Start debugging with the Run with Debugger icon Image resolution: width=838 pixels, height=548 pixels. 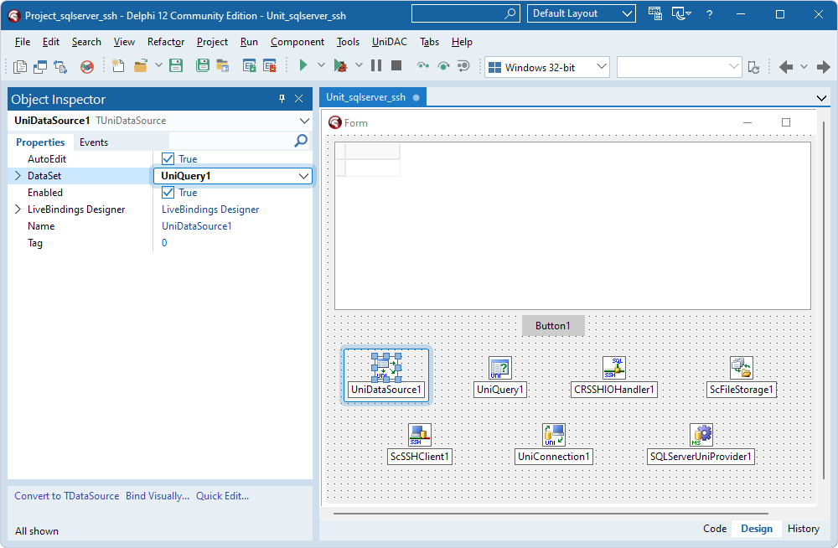coord(343,65)
